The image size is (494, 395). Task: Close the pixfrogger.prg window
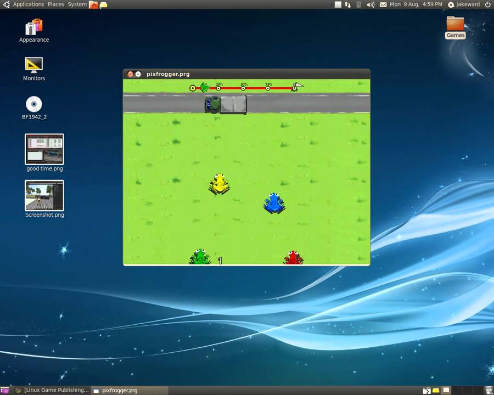coord(131,74)
